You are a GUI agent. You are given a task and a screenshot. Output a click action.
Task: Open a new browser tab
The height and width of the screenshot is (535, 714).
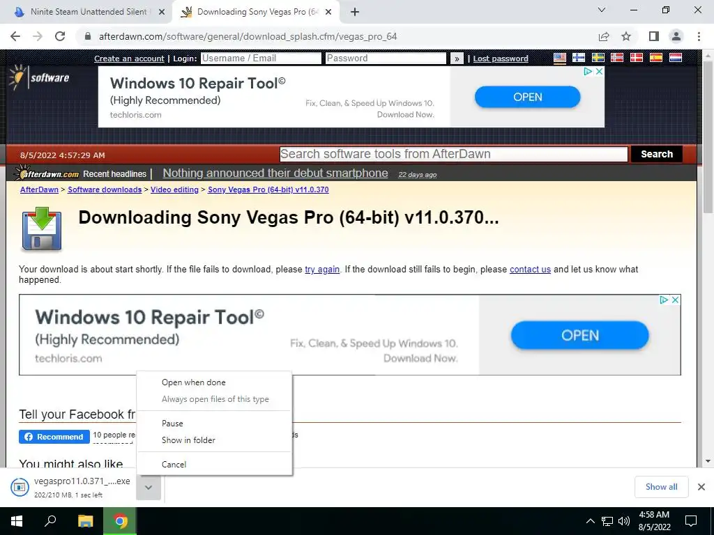[x=355, y=13]
